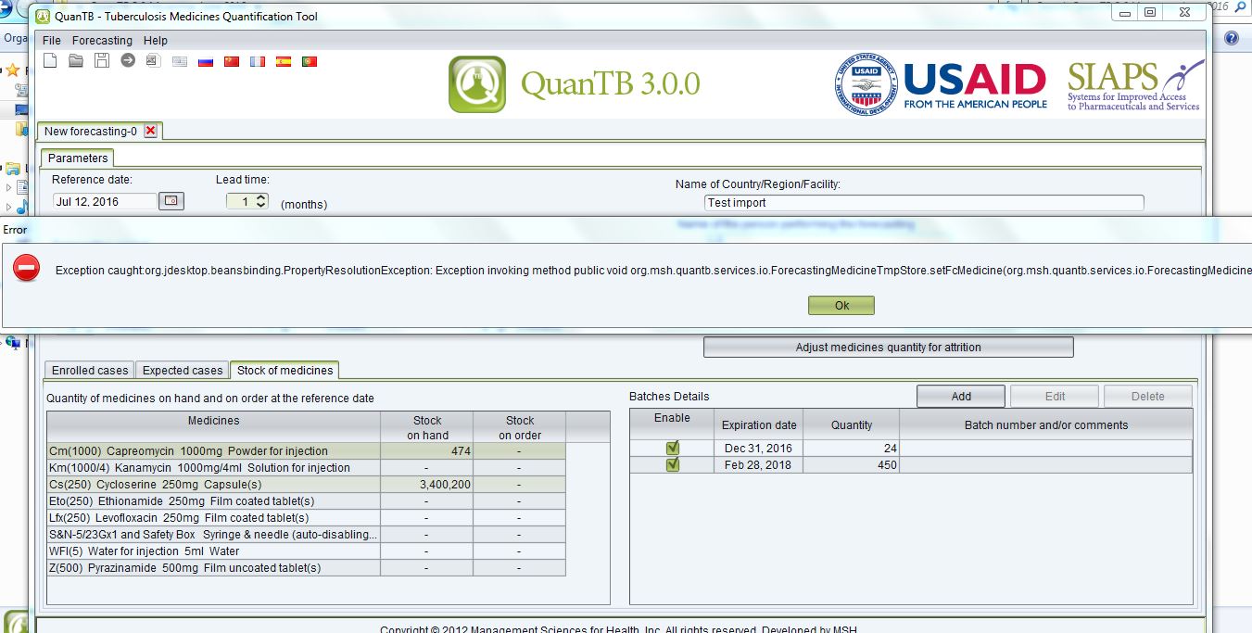Increase lead time months spinner
This screenshot has width=1252, height=633.
click(261, 197)
